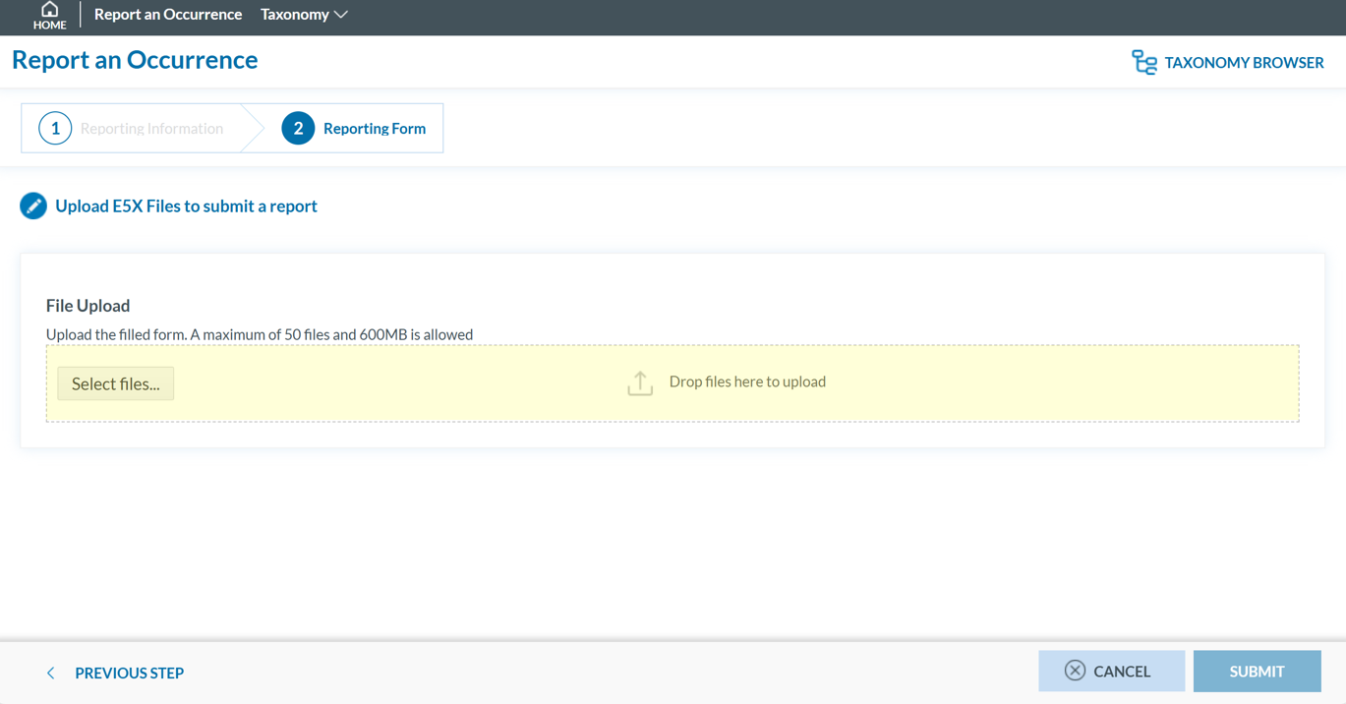The width and height of the screenshot is (1346, 704).
Task: Click the circled X icon on Cancel
Action: coord(1075,672)
